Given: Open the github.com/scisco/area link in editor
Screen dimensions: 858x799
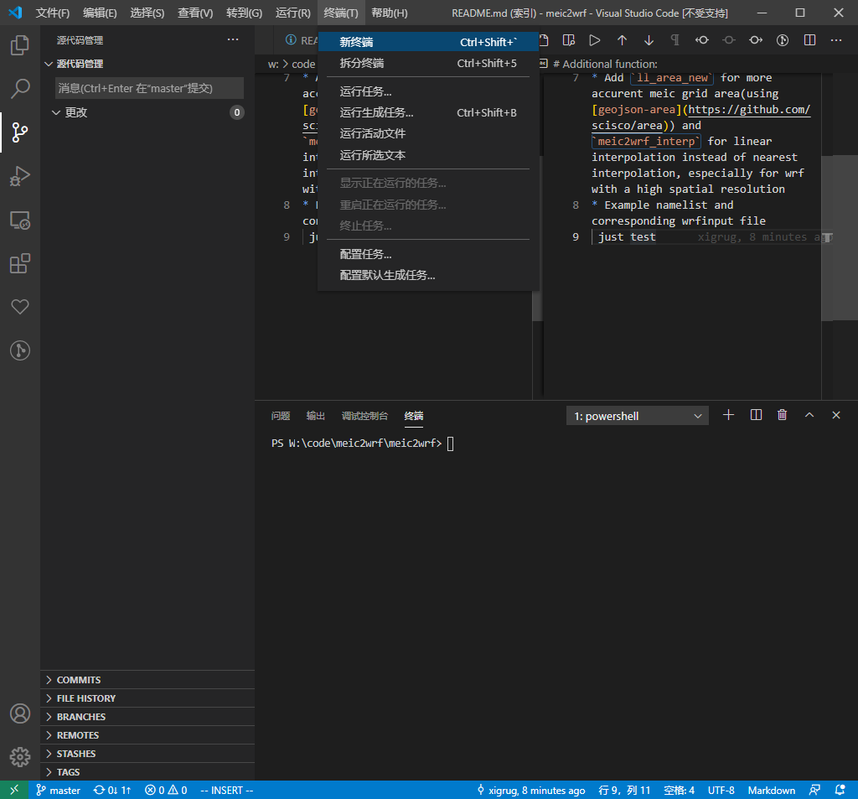Looking at the screenshot, I should [748, 110].
